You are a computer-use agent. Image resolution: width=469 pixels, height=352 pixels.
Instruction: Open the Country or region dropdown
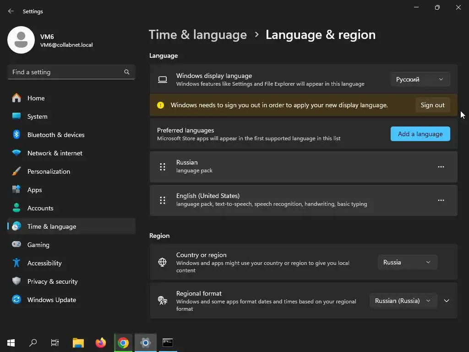(407, 262)
